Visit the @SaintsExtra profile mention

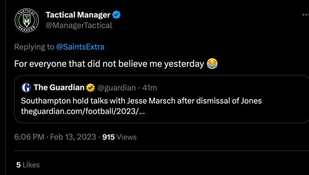coord(80,47)
